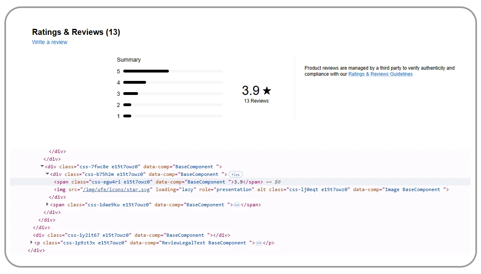Click the 1-star rating bar

173,116
